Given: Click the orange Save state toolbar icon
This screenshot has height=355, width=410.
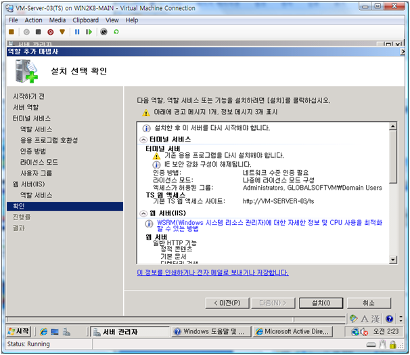Looking at the screenshot, I should (62, 32).
